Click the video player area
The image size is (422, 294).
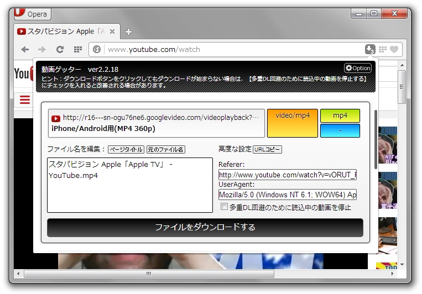click(191, 261)
